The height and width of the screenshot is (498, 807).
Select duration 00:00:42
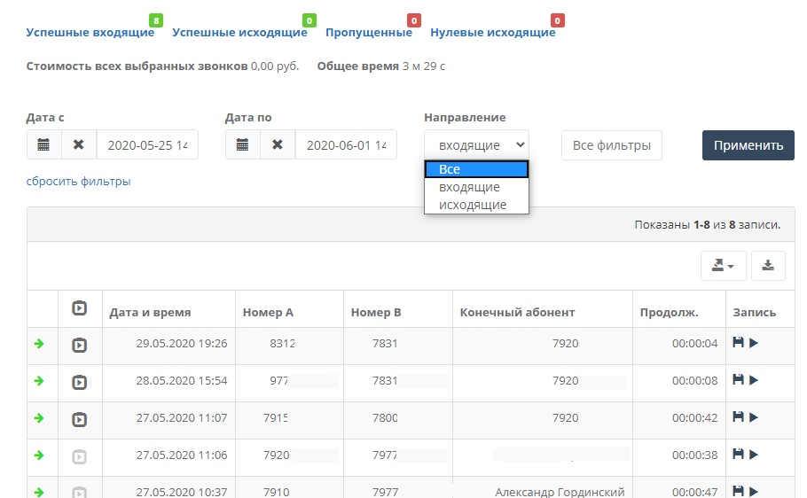tap(694, 417)
